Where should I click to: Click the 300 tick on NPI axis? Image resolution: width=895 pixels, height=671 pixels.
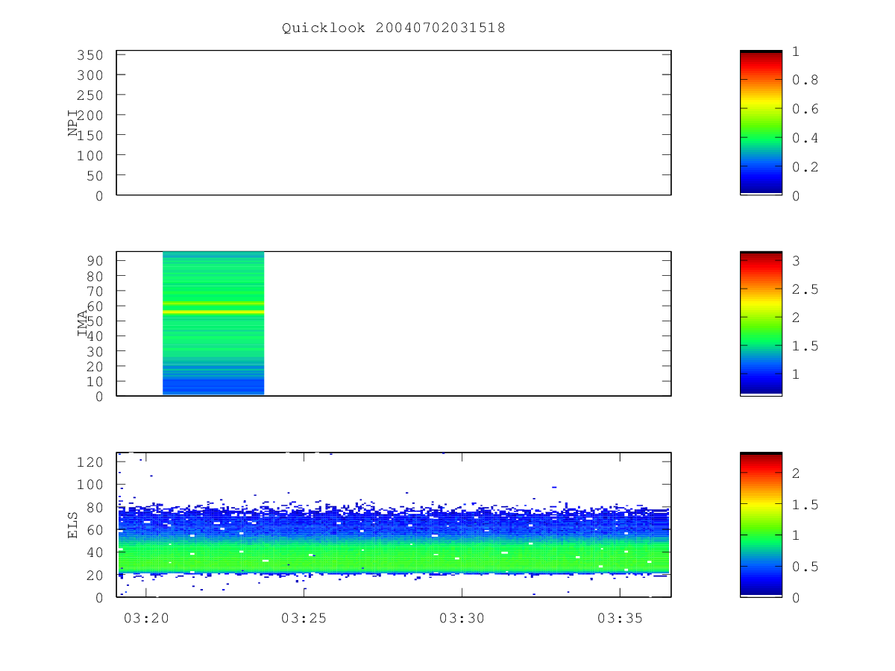coord(90,75)
